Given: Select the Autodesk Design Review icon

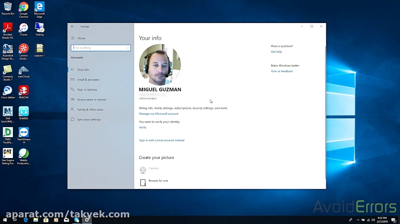Looking at the screenshot, I should coord(8,52).
